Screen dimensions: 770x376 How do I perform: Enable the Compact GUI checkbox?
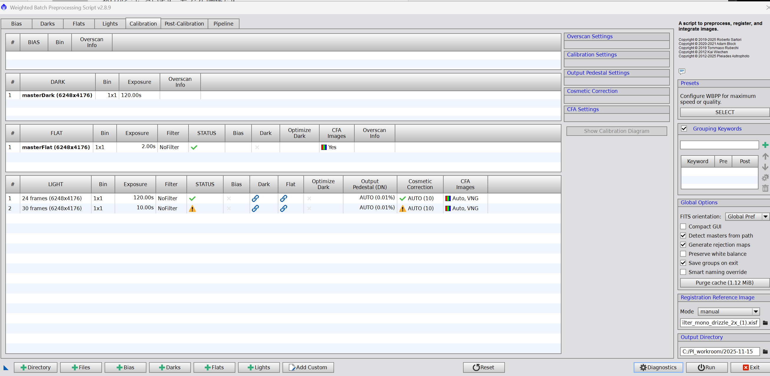pos(683,226)
